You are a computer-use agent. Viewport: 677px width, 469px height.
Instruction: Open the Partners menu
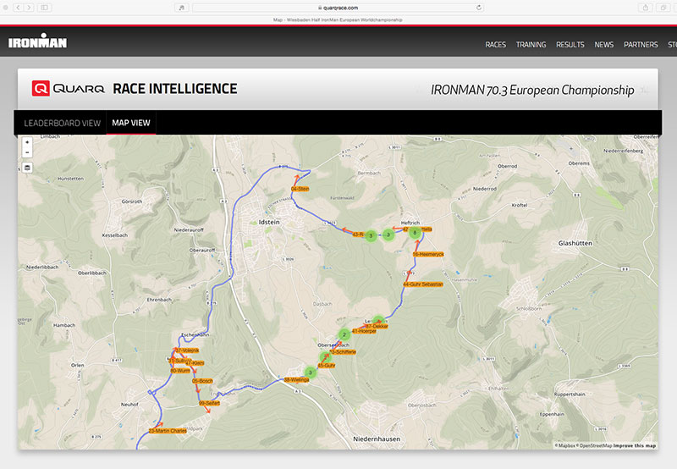point(641,45)
